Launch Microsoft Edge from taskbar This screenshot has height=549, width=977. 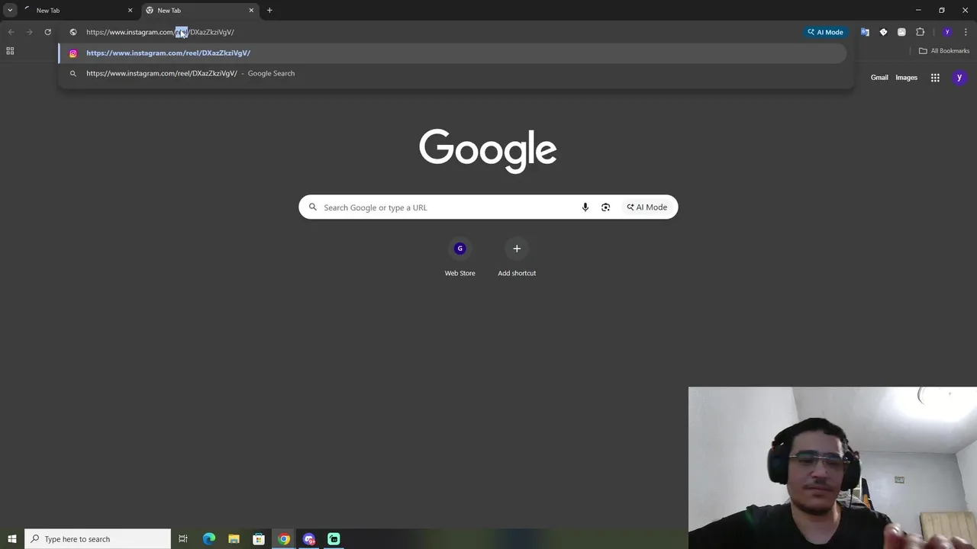(209, 539)
